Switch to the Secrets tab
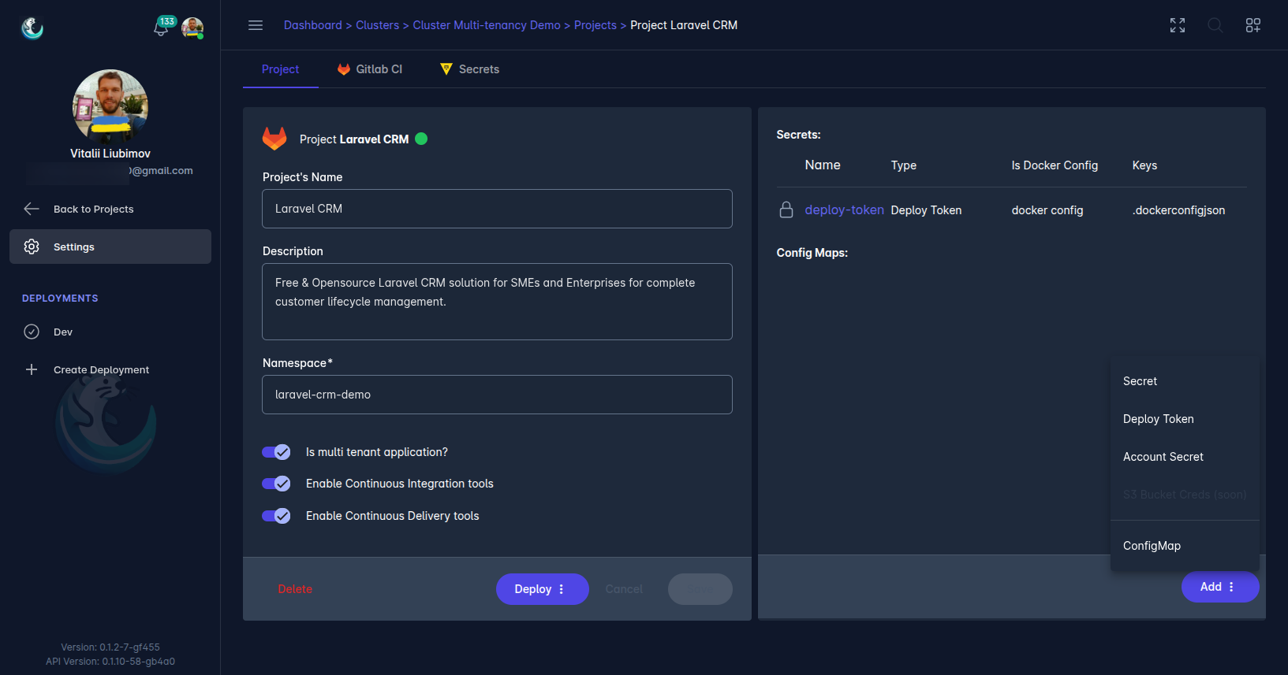 click(x=469, y=69)
